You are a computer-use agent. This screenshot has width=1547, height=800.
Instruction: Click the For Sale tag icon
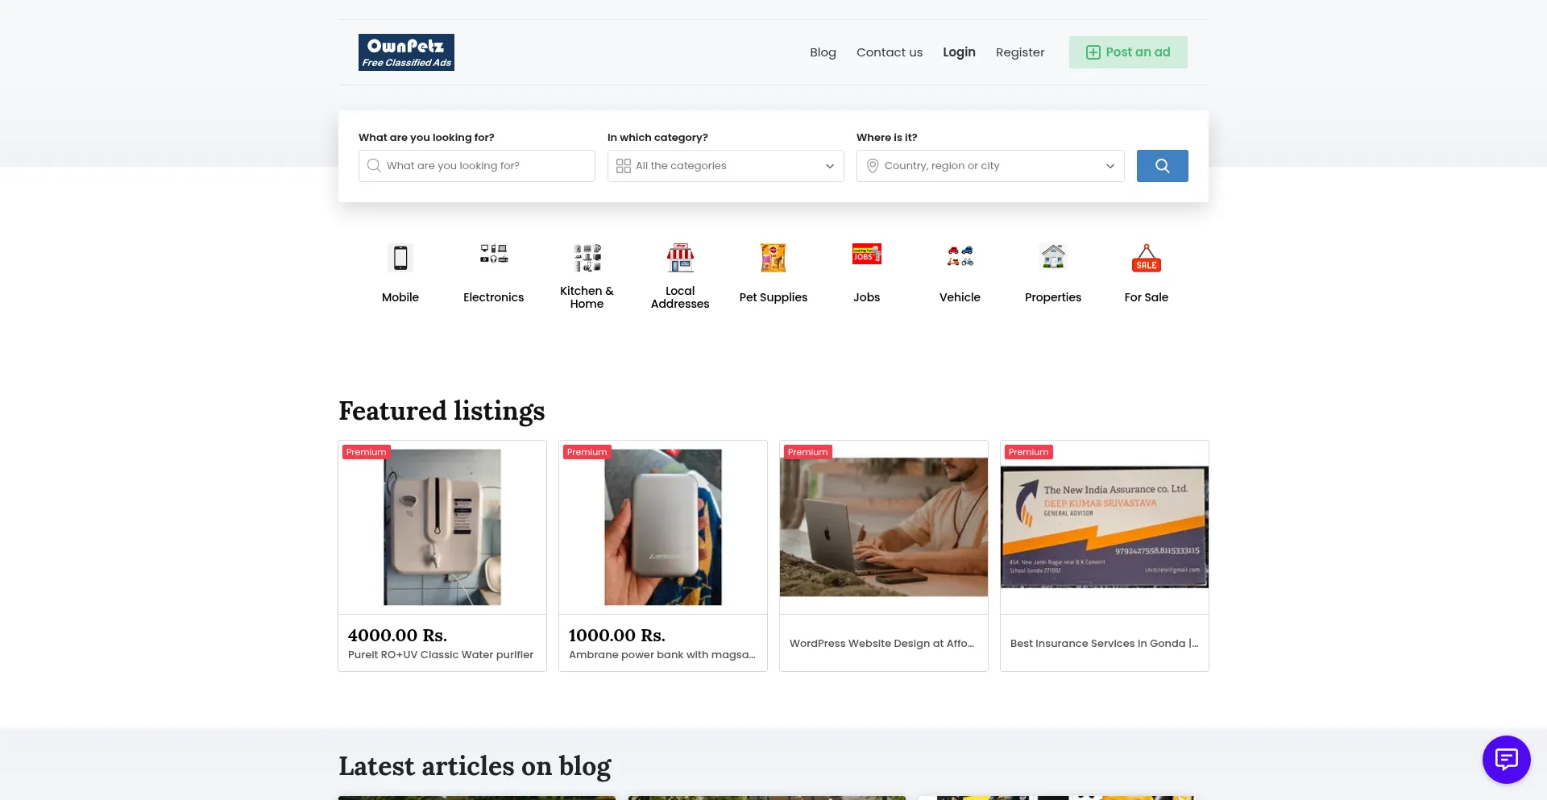tap(1147, 258)
